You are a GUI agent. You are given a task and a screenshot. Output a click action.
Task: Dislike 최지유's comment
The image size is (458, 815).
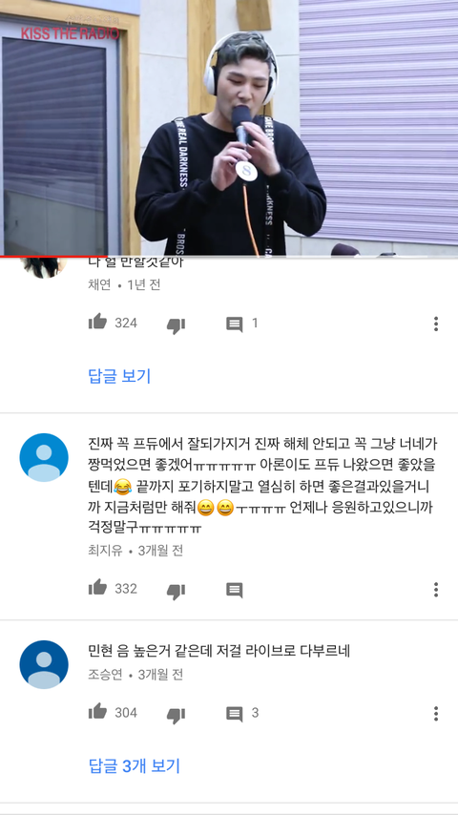176,591
